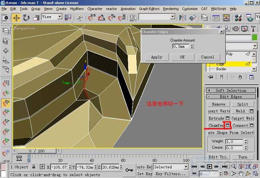Click the key icon for Set Keys
The height and width of the screenshot is (178, 260).
click(x=130, y=170)
